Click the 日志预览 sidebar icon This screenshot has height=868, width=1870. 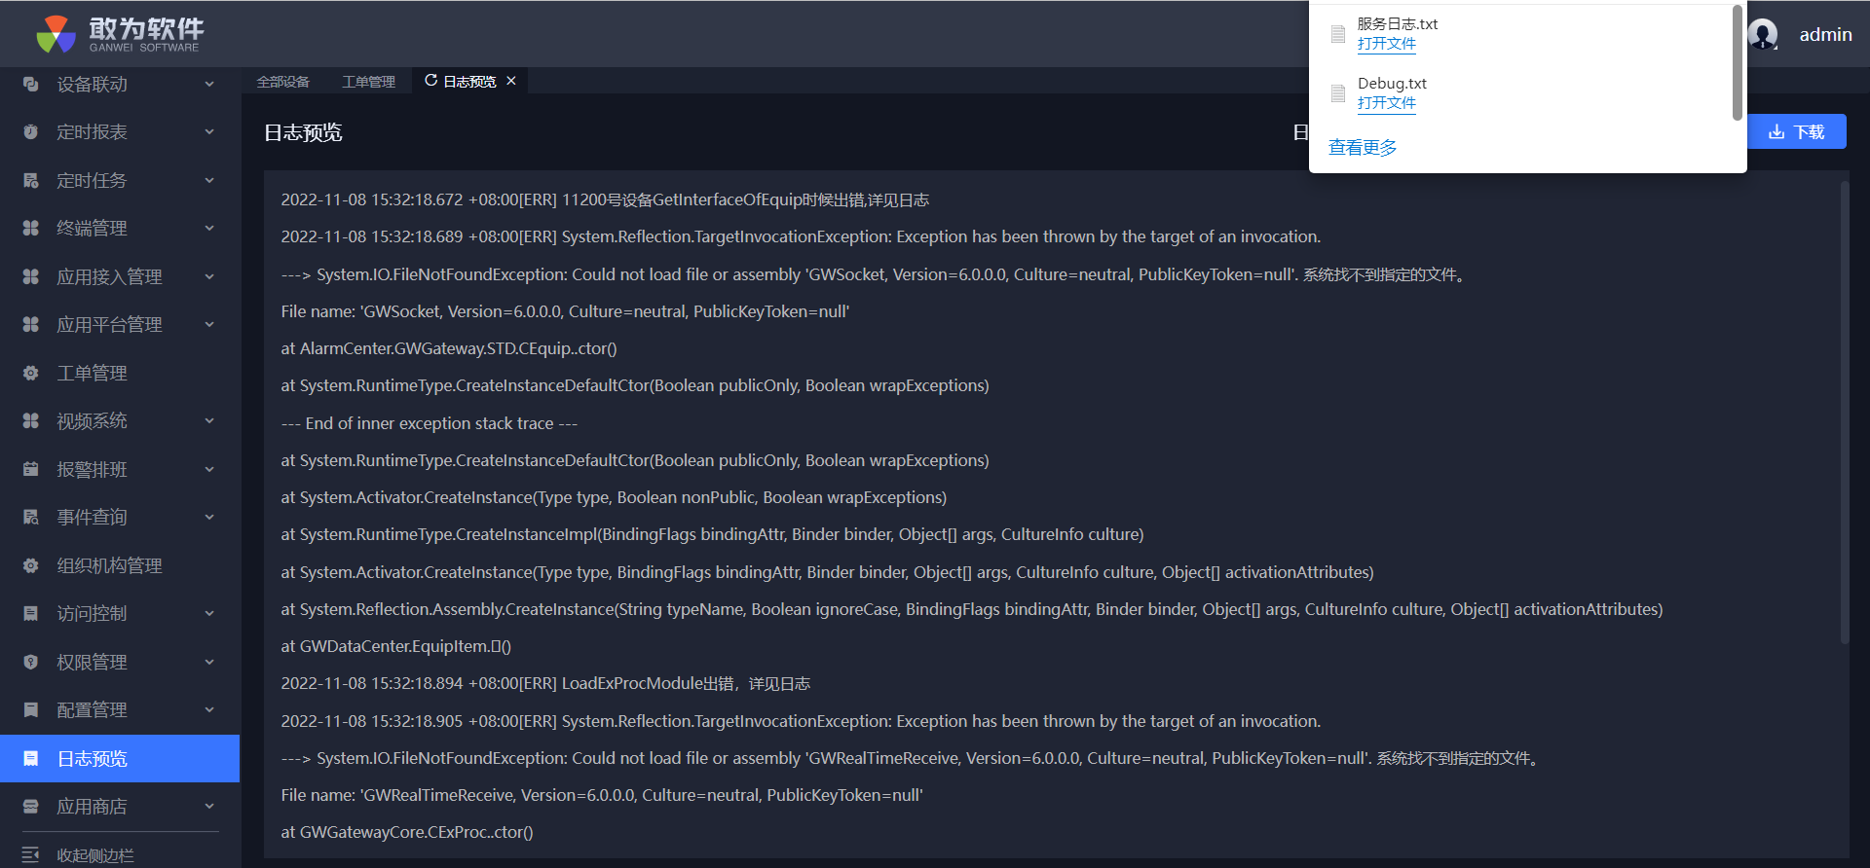31,759
